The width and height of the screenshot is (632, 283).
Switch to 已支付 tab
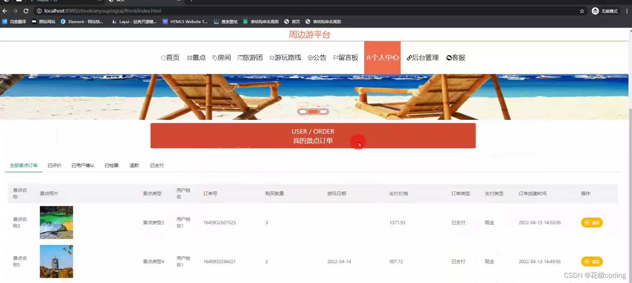pos(157,165)
